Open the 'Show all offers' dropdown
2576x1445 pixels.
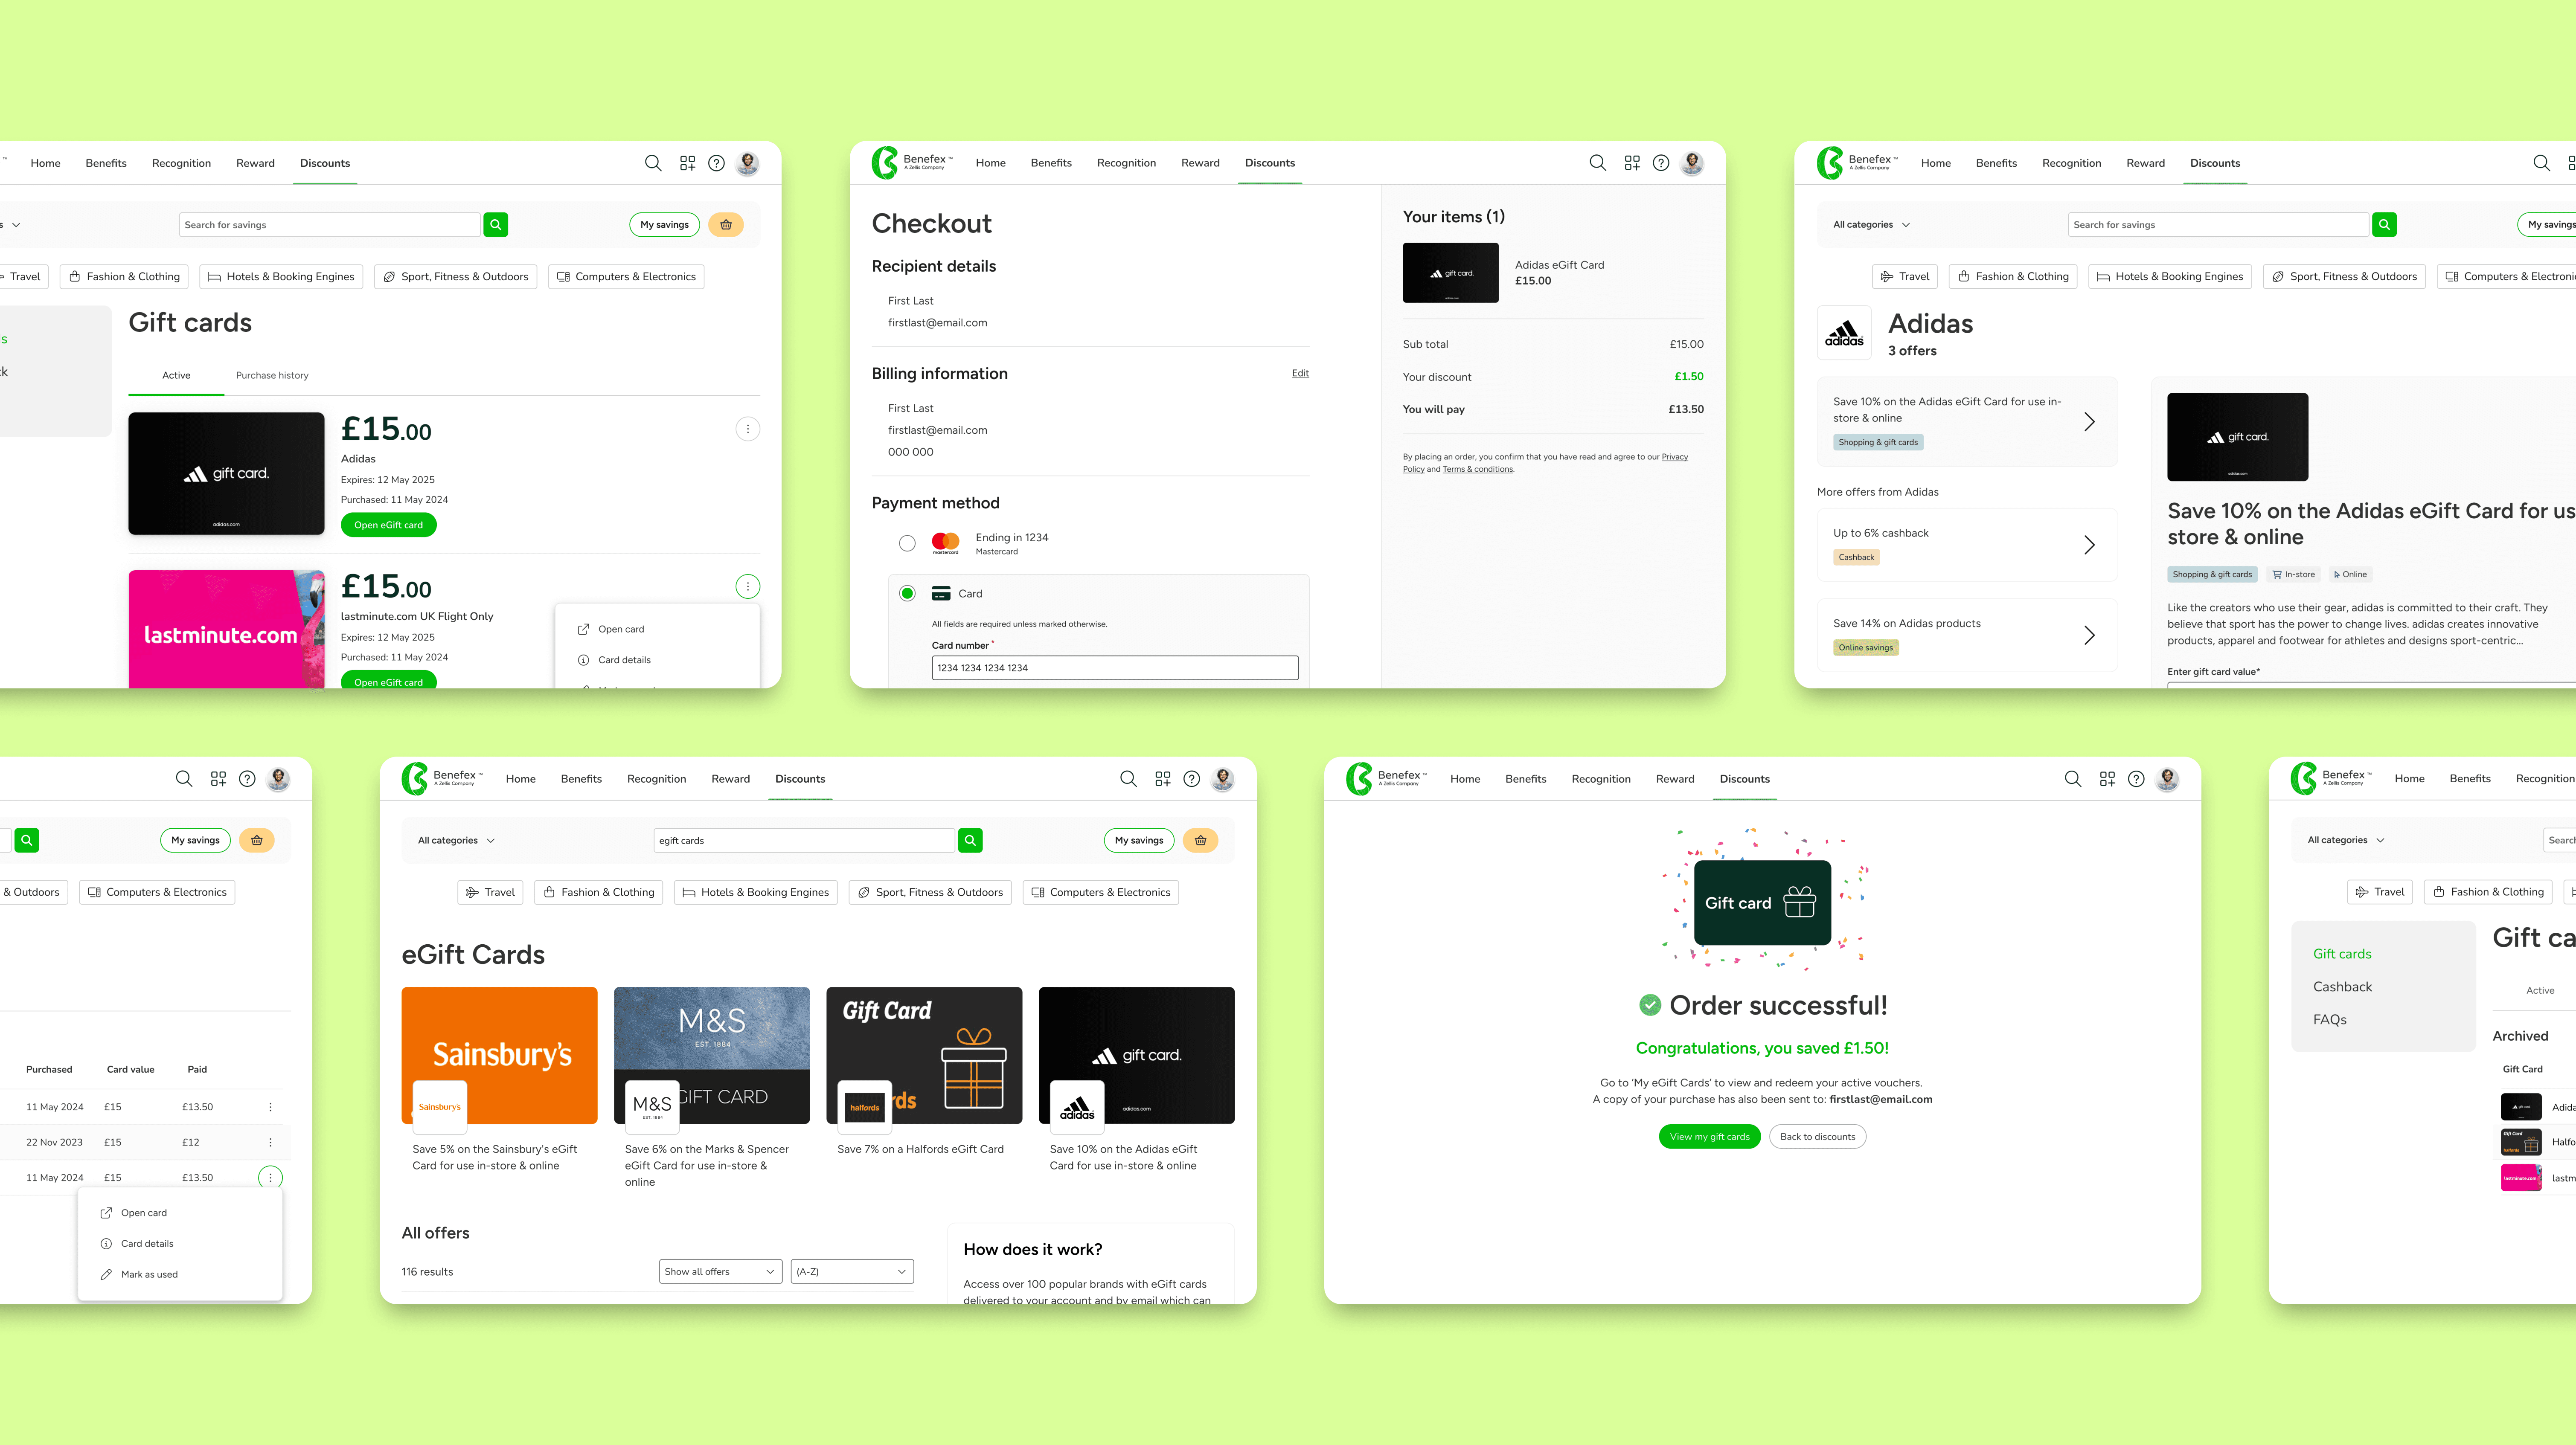720,1271
